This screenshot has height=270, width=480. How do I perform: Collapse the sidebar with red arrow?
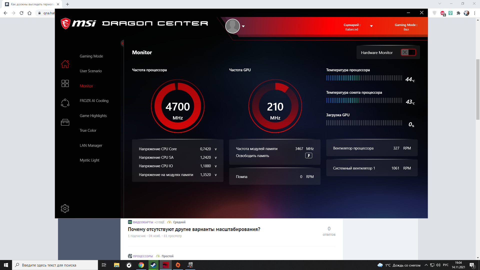pos(122,43)
